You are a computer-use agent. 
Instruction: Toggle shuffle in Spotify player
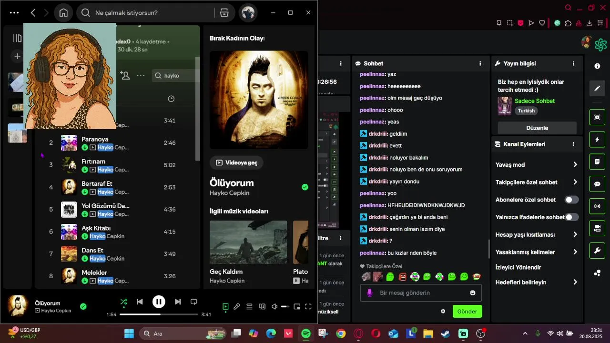123,302
